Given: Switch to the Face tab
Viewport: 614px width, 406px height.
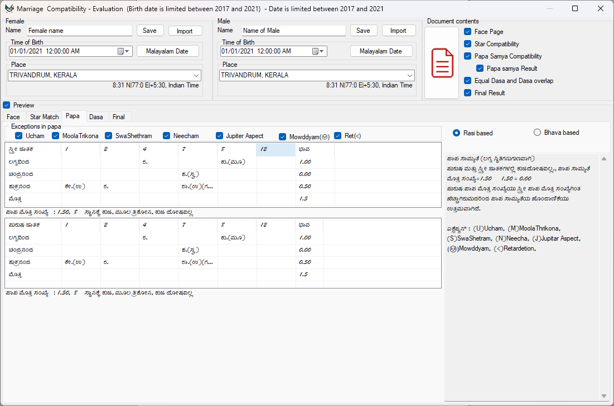Looking at the screenshot, I should pos(13,117).
